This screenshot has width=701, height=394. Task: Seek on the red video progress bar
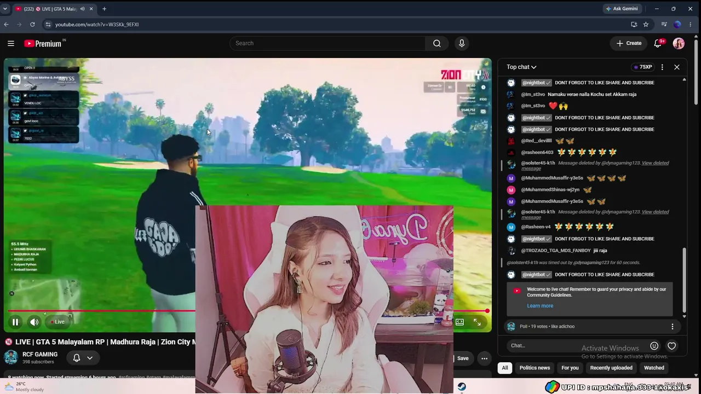[248, 311]
